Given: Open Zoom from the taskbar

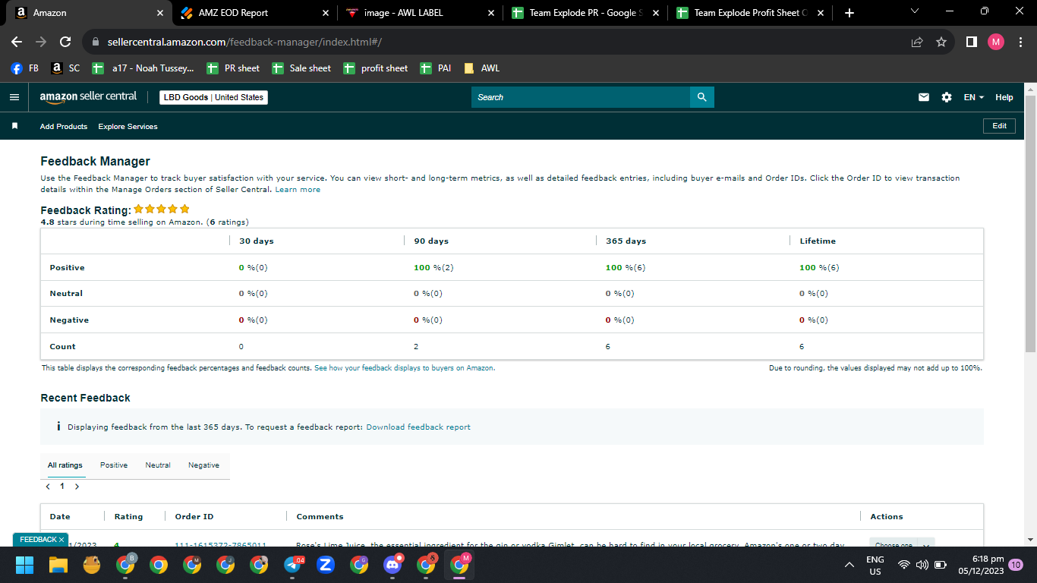Looking at the screenshot, I should point(326,565).
